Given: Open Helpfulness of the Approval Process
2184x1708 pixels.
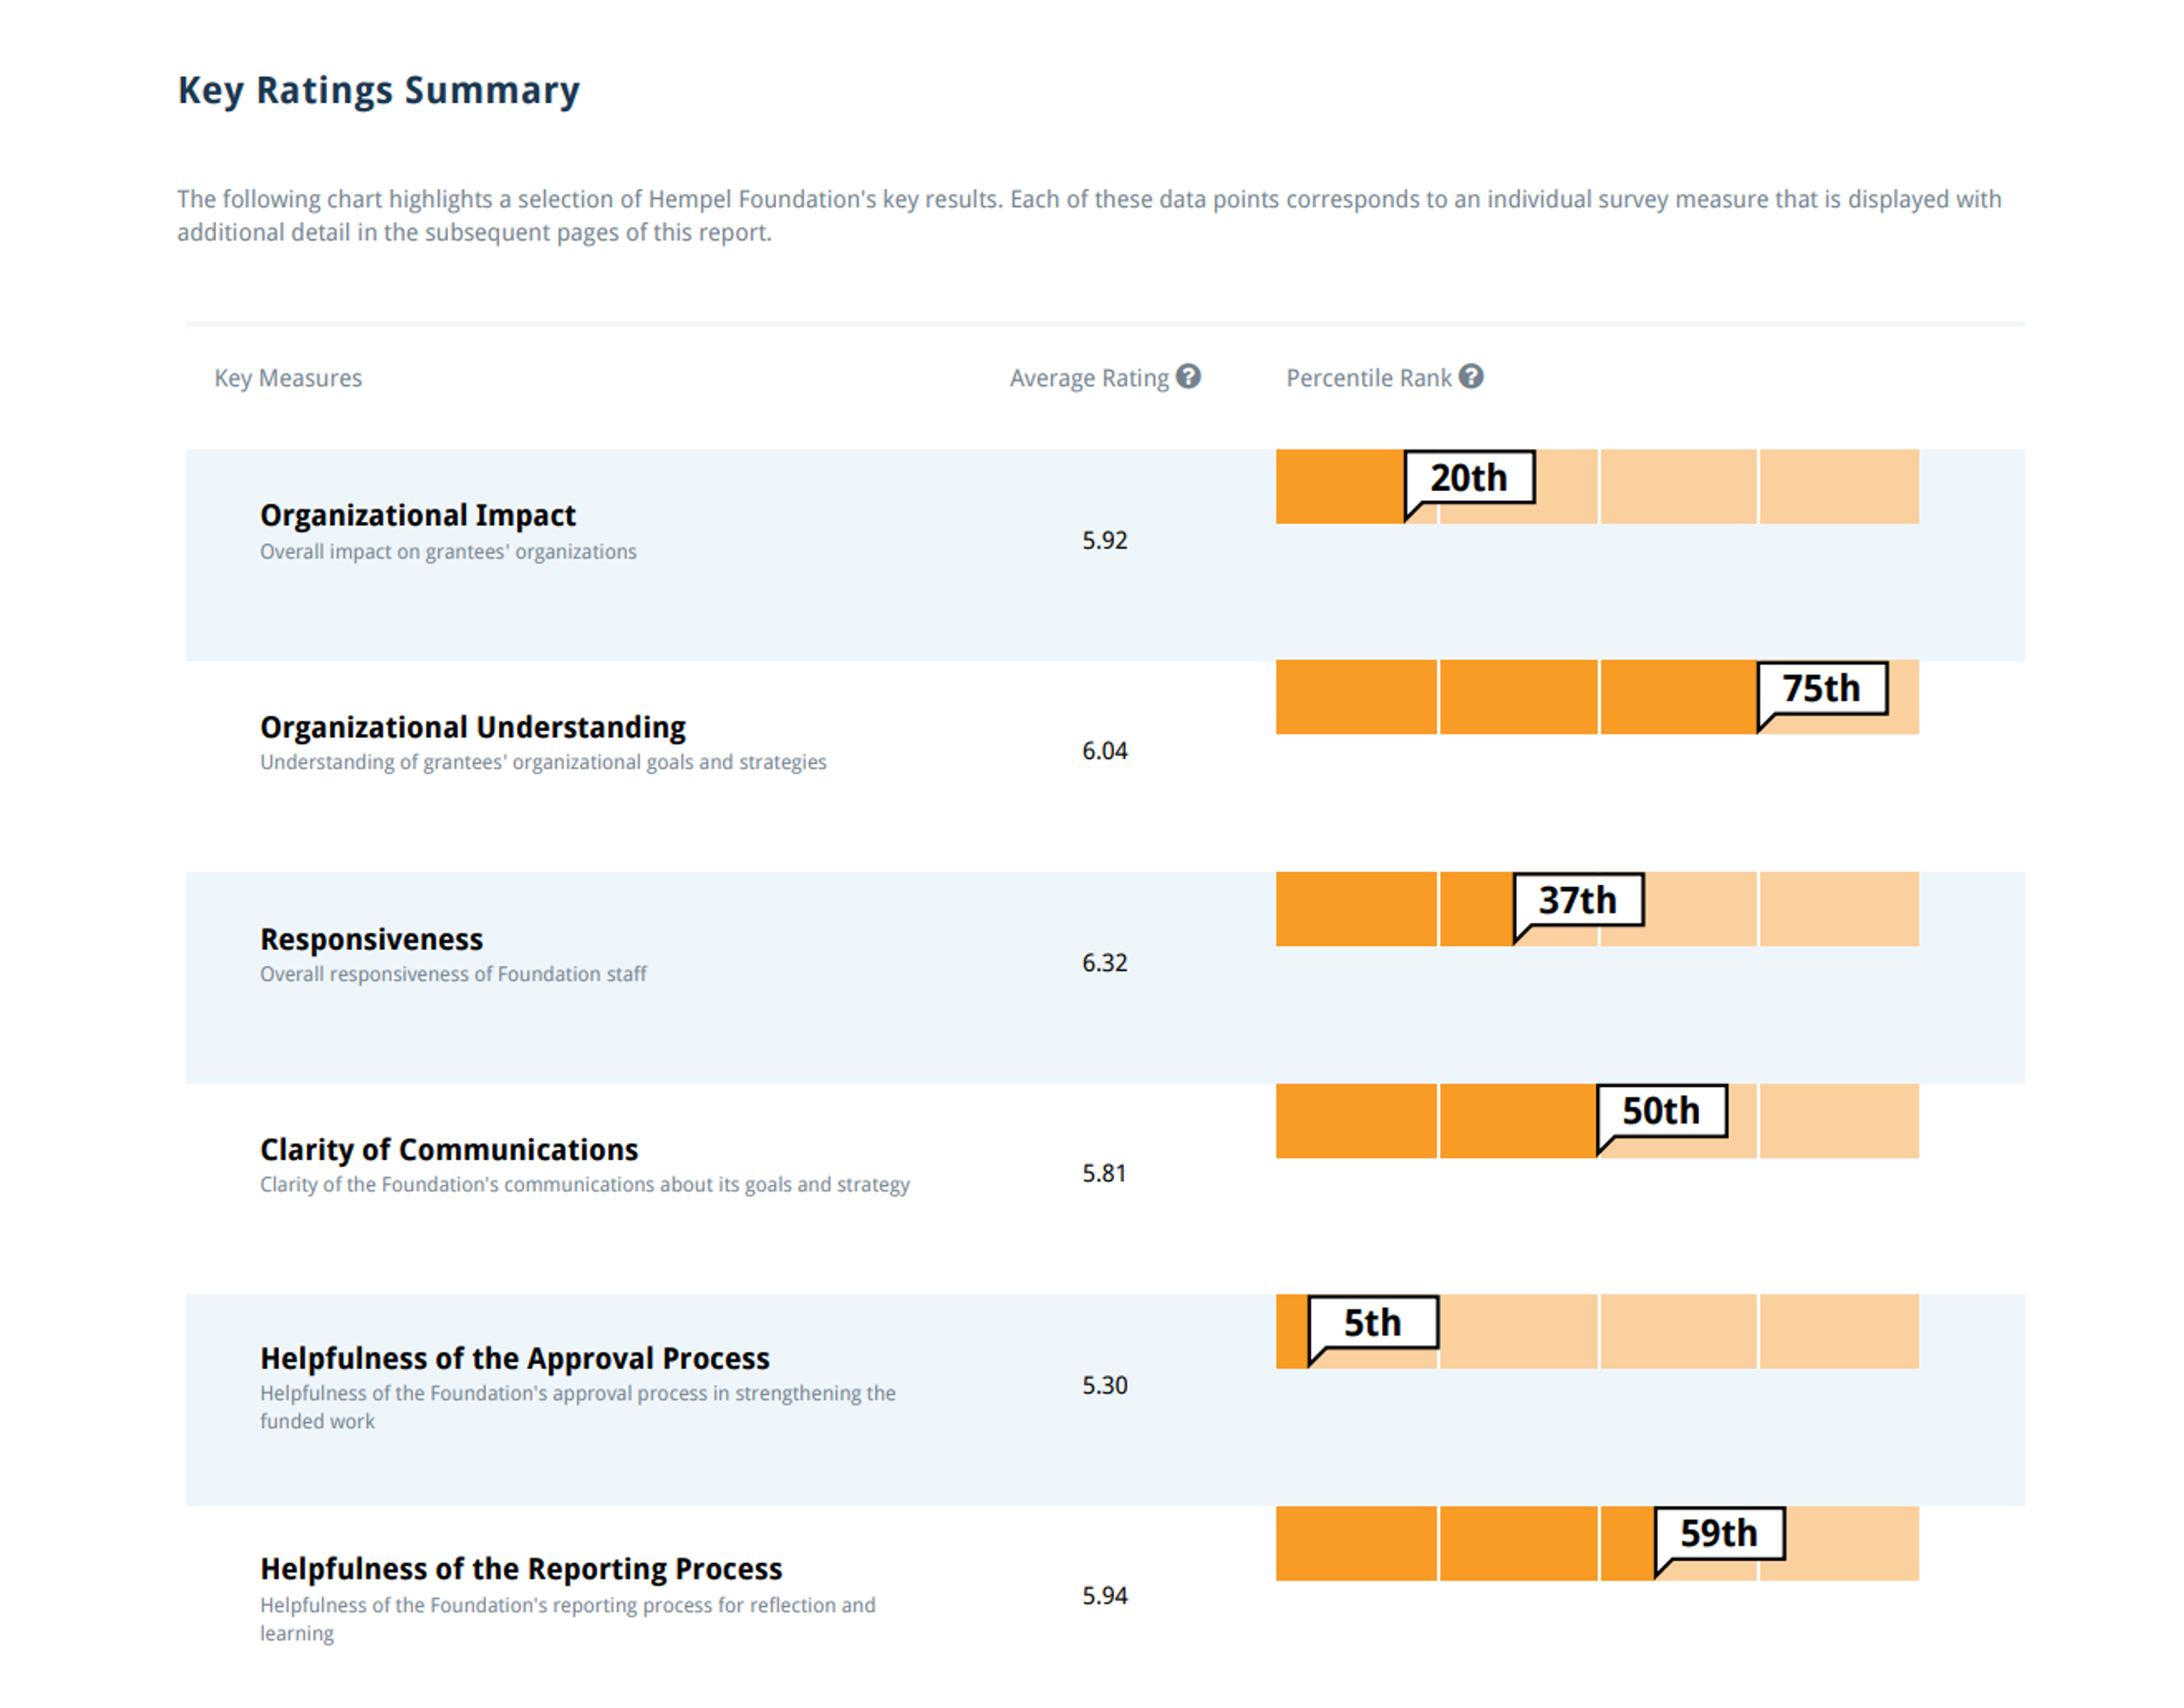Looking at the screenshot, I should 515,1358.
